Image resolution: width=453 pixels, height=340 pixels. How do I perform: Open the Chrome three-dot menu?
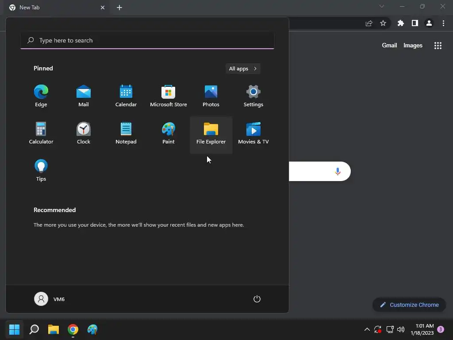tap(443, 23)
